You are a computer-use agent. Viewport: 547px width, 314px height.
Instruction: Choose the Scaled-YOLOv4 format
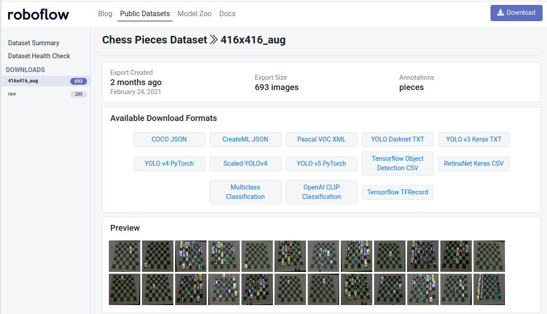point(246,163)
